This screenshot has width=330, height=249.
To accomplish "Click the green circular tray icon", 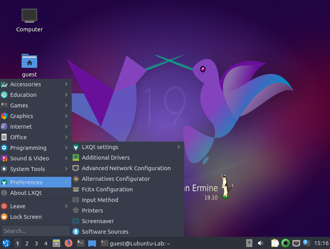I will pos(286,244).
